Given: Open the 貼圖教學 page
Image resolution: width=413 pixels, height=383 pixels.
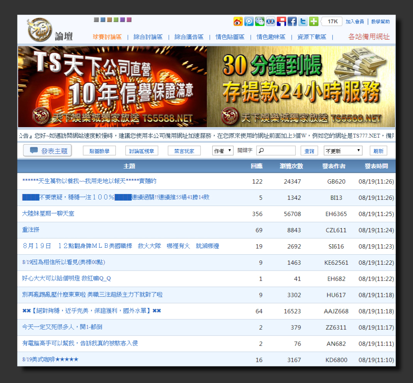Looking at the screenshot, I should click(99, 151).
